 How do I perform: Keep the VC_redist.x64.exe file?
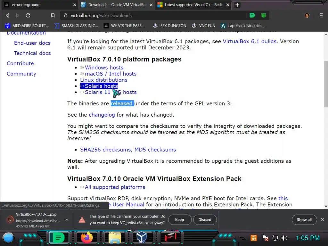[x=179, y=220]
